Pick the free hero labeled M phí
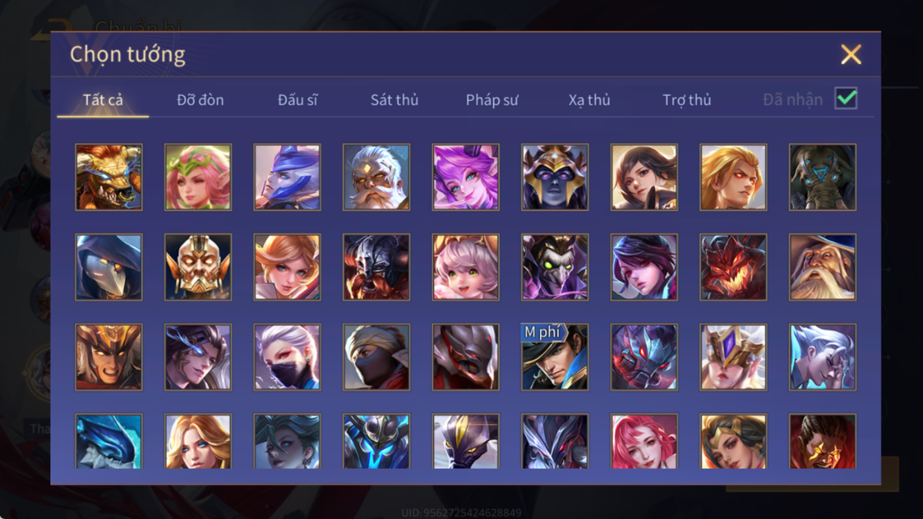This screenshot has width=923, height=519. click(555, 357)
